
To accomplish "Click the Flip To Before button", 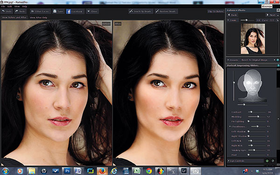I will coord(216,11).
